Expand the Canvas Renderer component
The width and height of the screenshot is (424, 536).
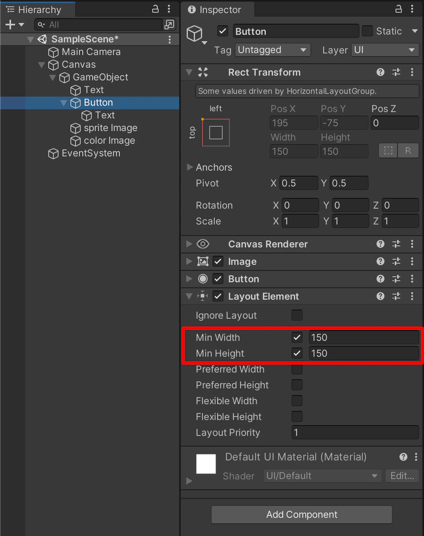tap(189, 244)
